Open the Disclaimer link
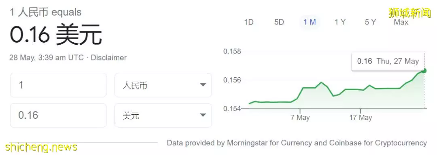437x155 pixels. 109,58
